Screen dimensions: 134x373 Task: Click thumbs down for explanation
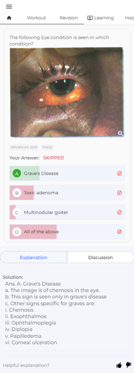[x=128, y=365]
